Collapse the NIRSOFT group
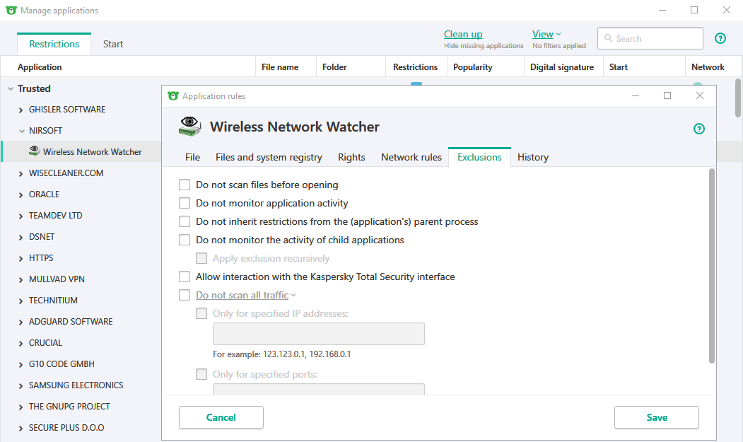743x442 pixels. [21, 131]
